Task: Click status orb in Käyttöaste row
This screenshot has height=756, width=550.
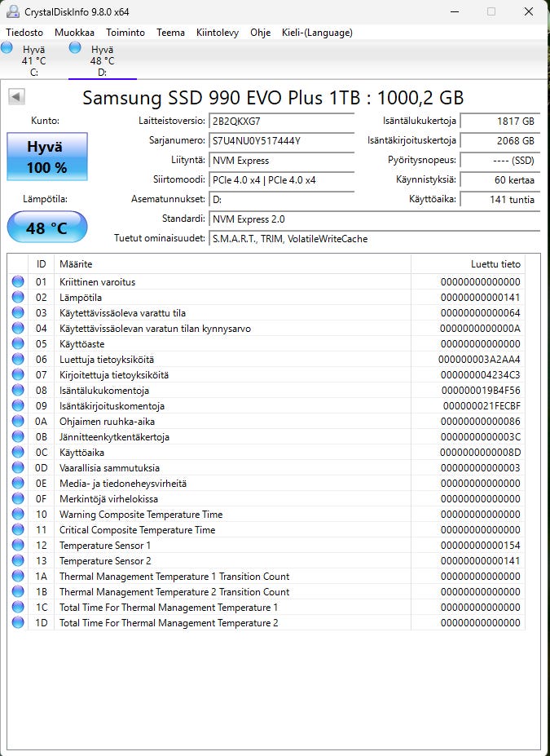Action: click(x=18, y=343)
